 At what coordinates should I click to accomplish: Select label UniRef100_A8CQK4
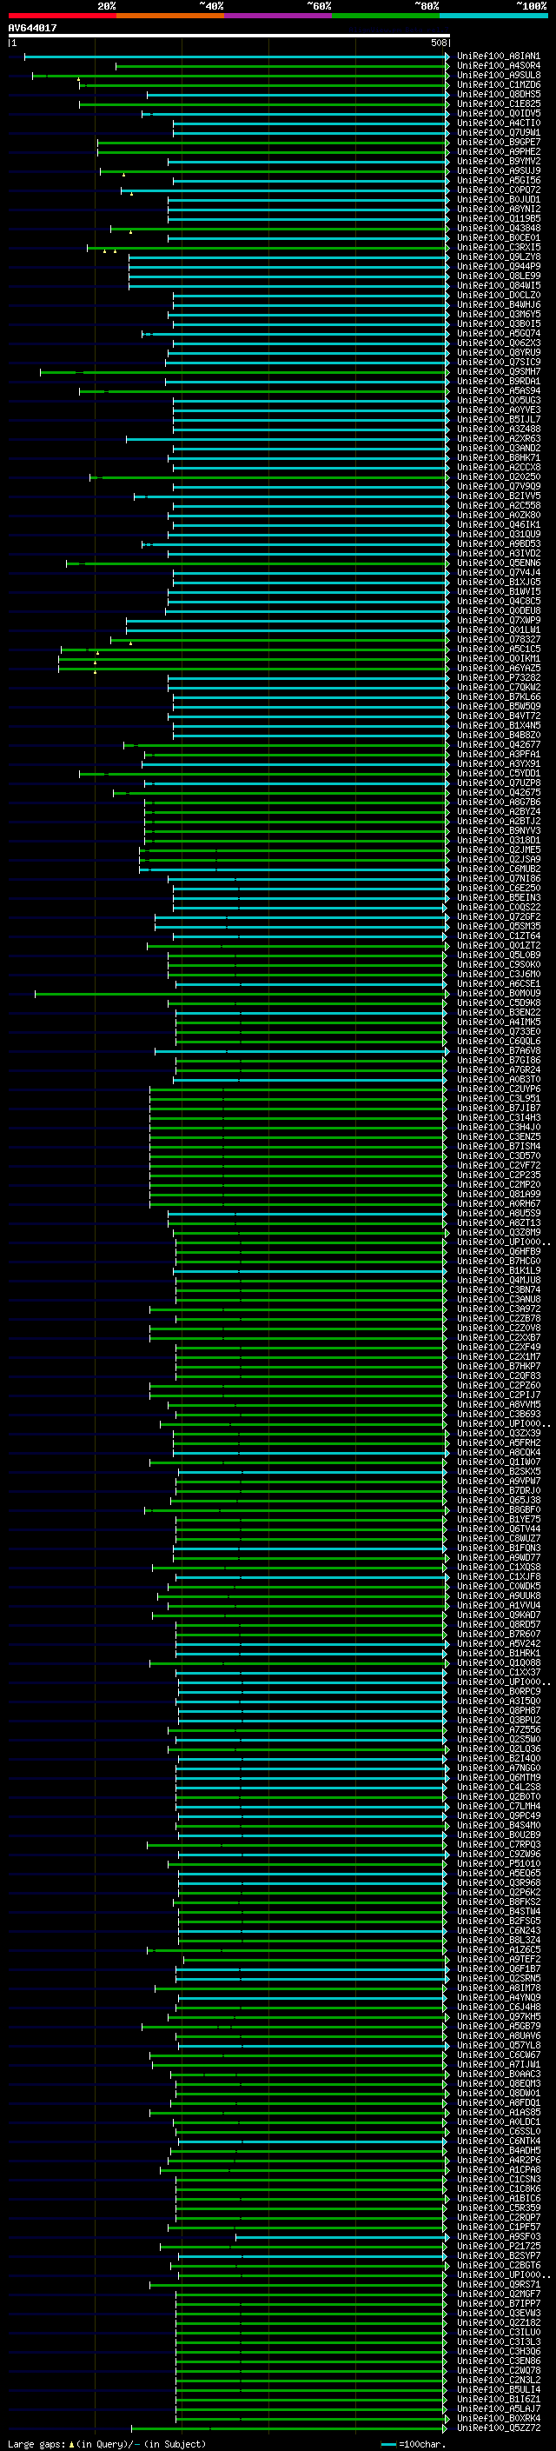[x=498, y=1452]
